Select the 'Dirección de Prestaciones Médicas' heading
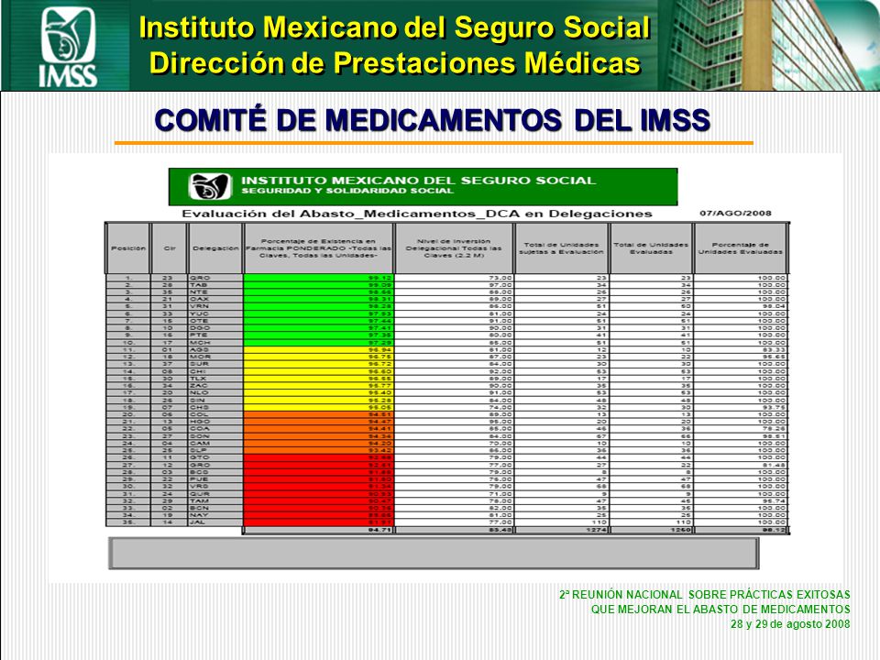This screenshot has width=880, height=660. coord(394,62)
